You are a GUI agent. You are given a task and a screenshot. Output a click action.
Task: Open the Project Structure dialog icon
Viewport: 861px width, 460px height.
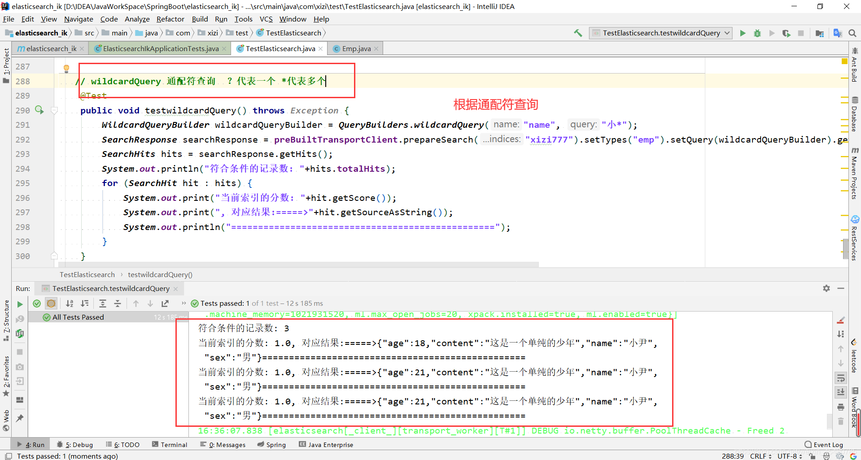pos(820,33)
